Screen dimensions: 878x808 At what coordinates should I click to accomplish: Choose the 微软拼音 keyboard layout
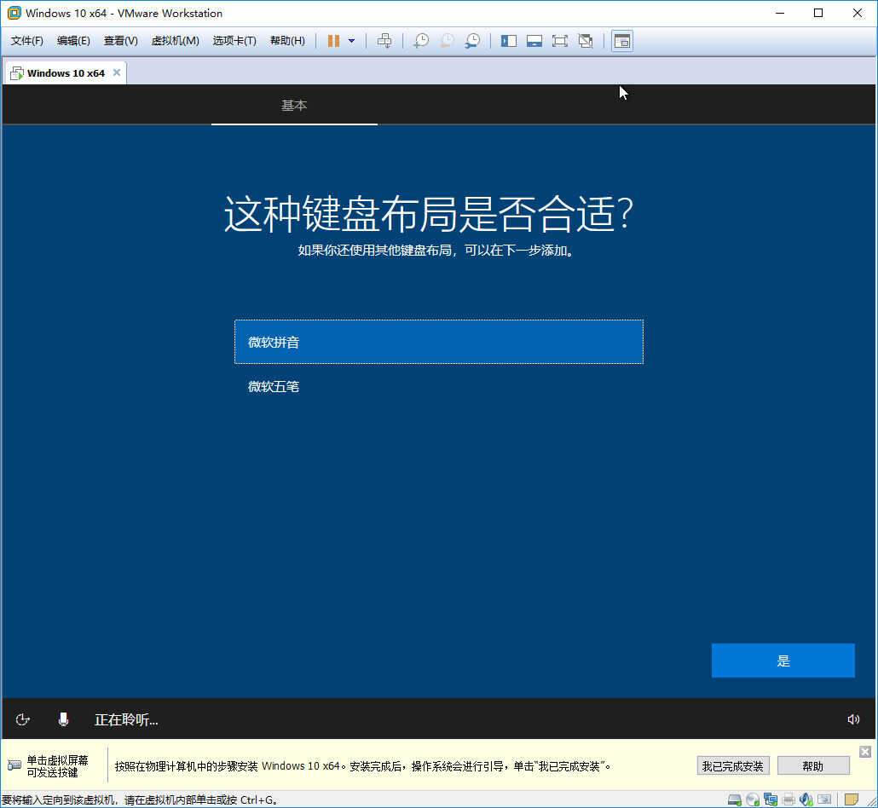coord(439,342)
